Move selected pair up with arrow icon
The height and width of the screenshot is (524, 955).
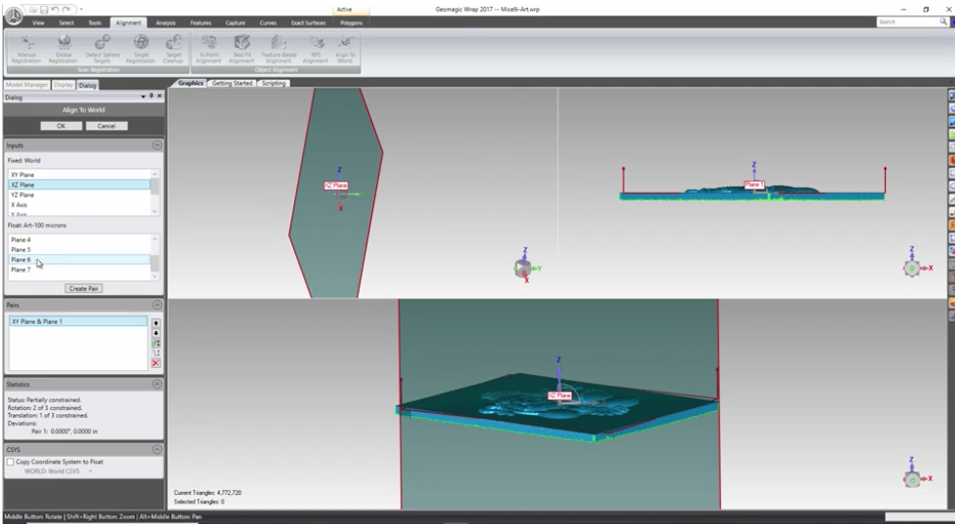click(x=156, y=323)
